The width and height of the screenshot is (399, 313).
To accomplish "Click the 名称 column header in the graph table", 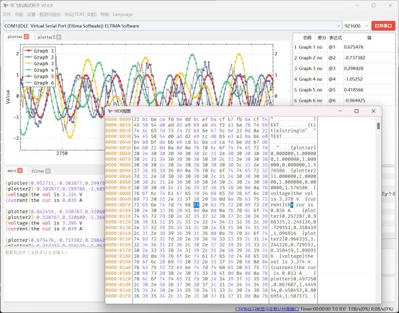I will pos(307,38).
